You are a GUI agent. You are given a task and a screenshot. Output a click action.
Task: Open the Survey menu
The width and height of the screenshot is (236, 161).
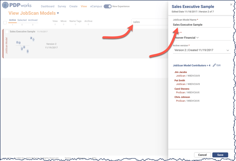pos(62,6)
